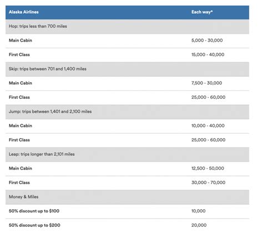263x233 pixels.
Task: Click First Class under the Hop section
Action: [19, 55]
